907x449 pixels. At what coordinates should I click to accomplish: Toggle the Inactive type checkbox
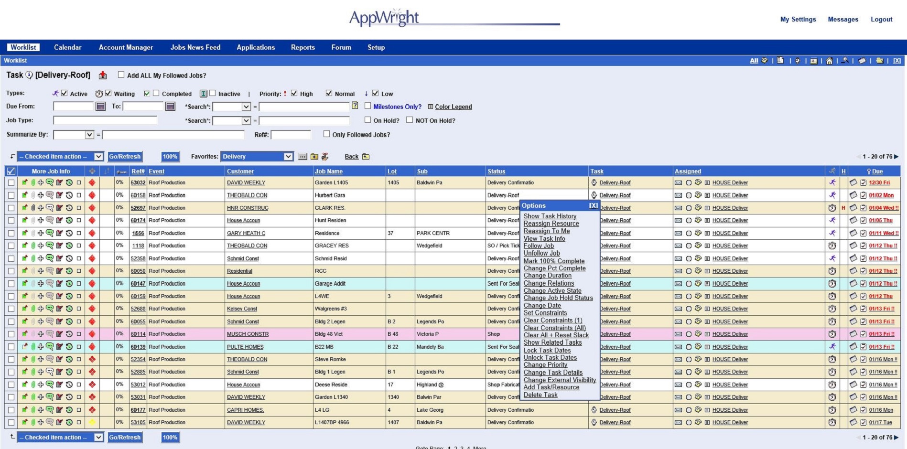[x=213, y=93]
